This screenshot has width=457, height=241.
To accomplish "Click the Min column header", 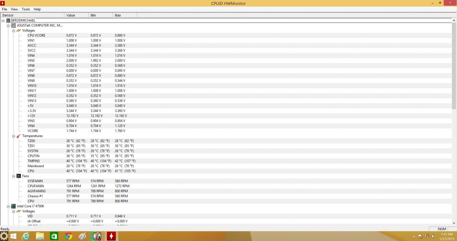I will 101,15.
